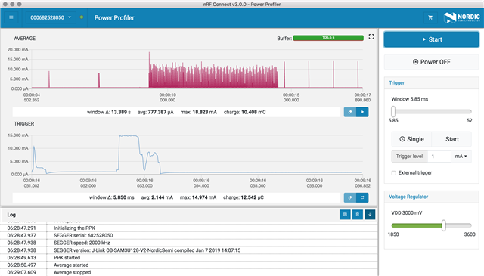
Task: Click the Trigger chart charge 12.542 µC value
Action: pos(244,197)
